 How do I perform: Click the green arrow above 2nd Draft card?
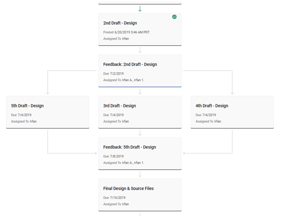point(140,9)
